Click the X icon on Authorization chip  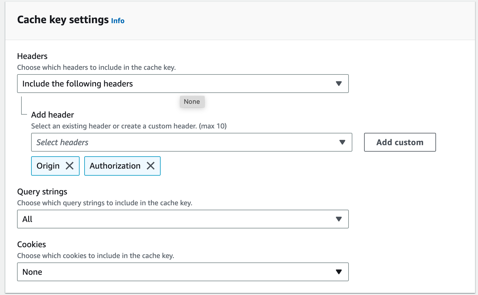[x=151, y=166]
